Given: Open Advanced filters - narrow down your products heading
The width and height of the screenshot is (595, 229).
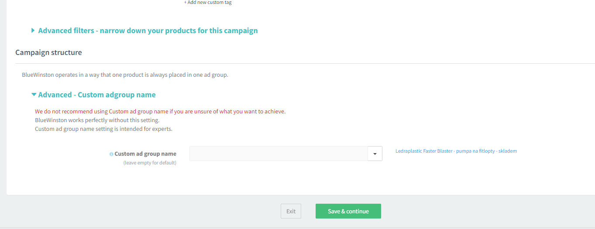Looking at the screenshot, I should [x=148, y=31].
